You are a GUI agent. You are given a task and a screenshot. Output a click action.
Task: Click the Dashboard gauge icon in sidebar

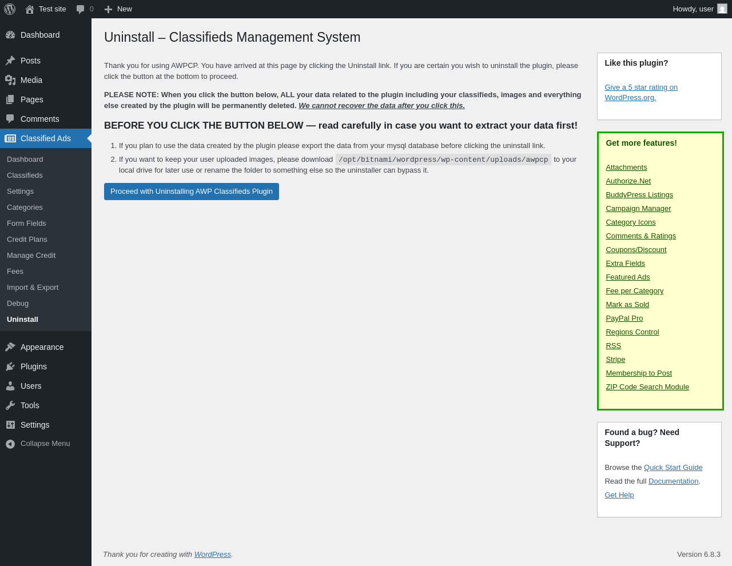[10, 35]
